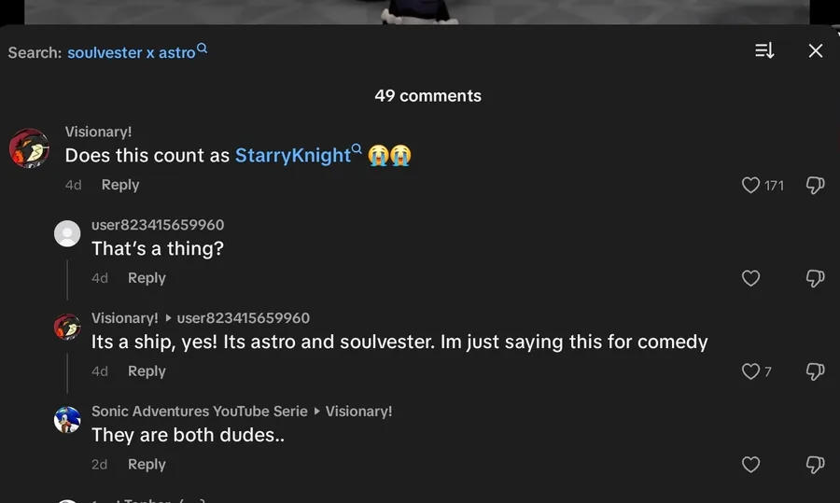Image resolution: width=840 pixels, height=503 pixels.
Task: Like the "Its a ship, yes!" reply
Action: (751, 371)
